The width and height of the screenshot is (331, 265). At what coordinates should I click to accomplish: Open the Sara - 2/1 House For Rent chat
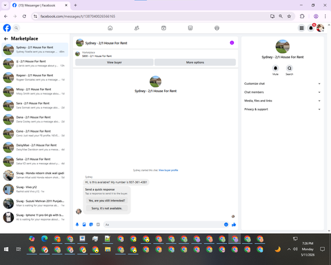35,105
